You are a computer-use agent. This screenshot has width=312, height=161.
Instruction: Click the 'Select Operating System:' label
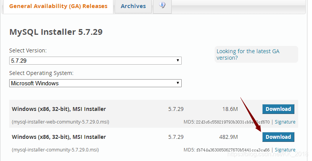point(41,73)
